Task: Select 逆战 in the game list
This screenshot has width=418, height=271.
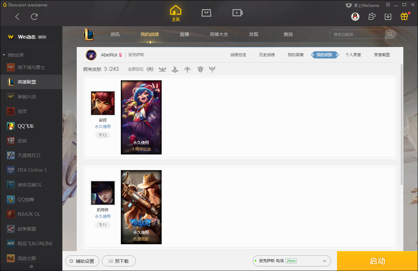Action: (31, 141)
